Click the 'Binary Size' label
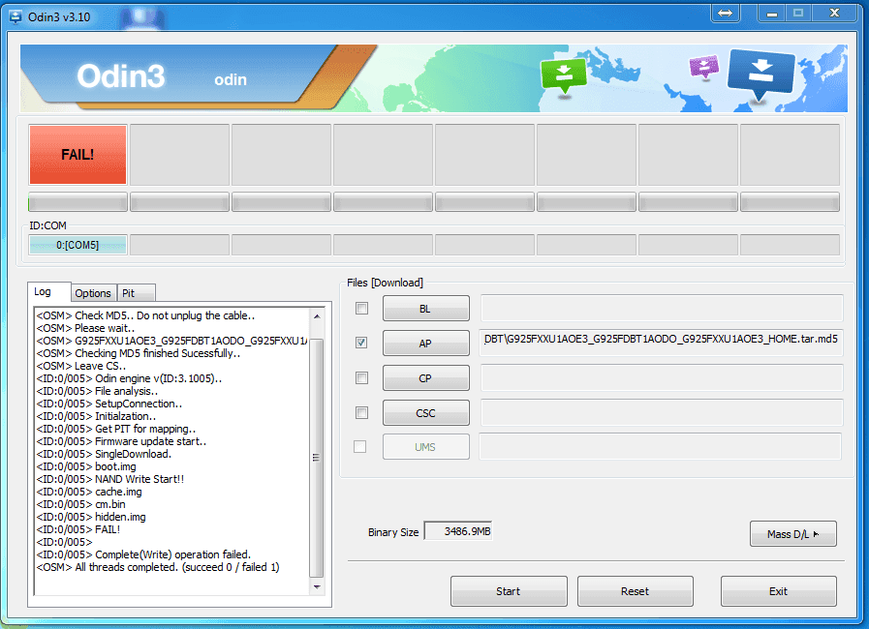 [393, 532]
